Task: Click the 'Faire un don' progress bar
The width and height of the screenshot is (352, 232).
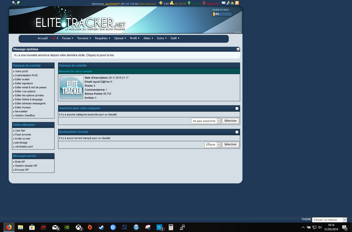Action: coord(222,14)
